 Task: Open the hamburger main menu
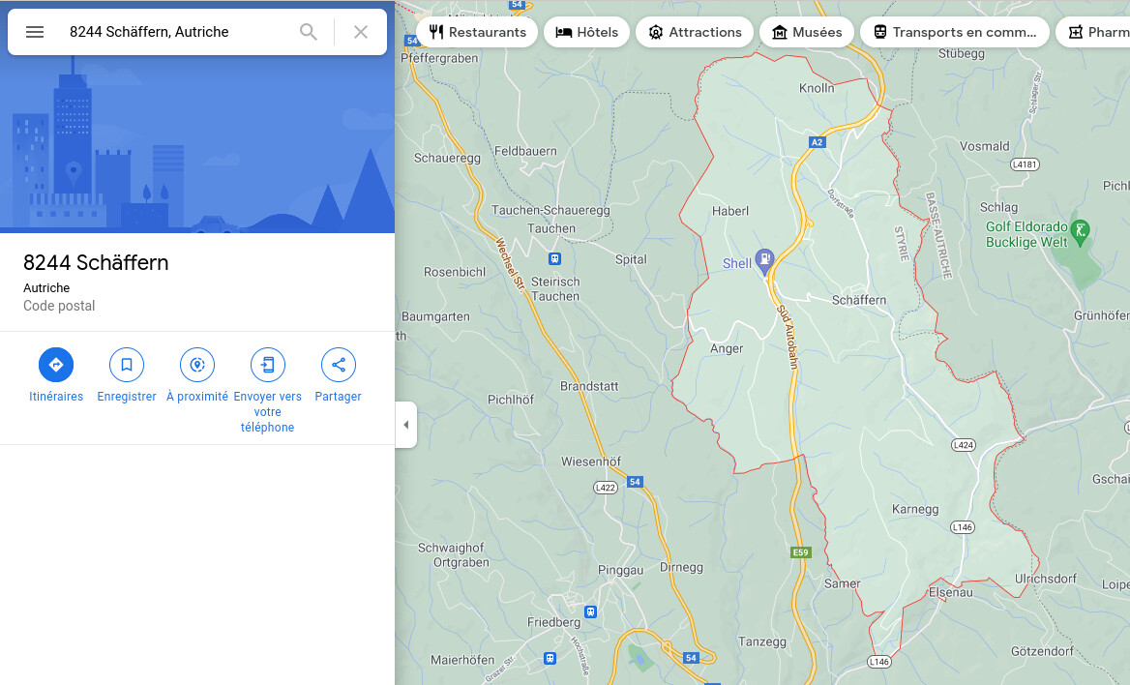click(x=35, y=32)
